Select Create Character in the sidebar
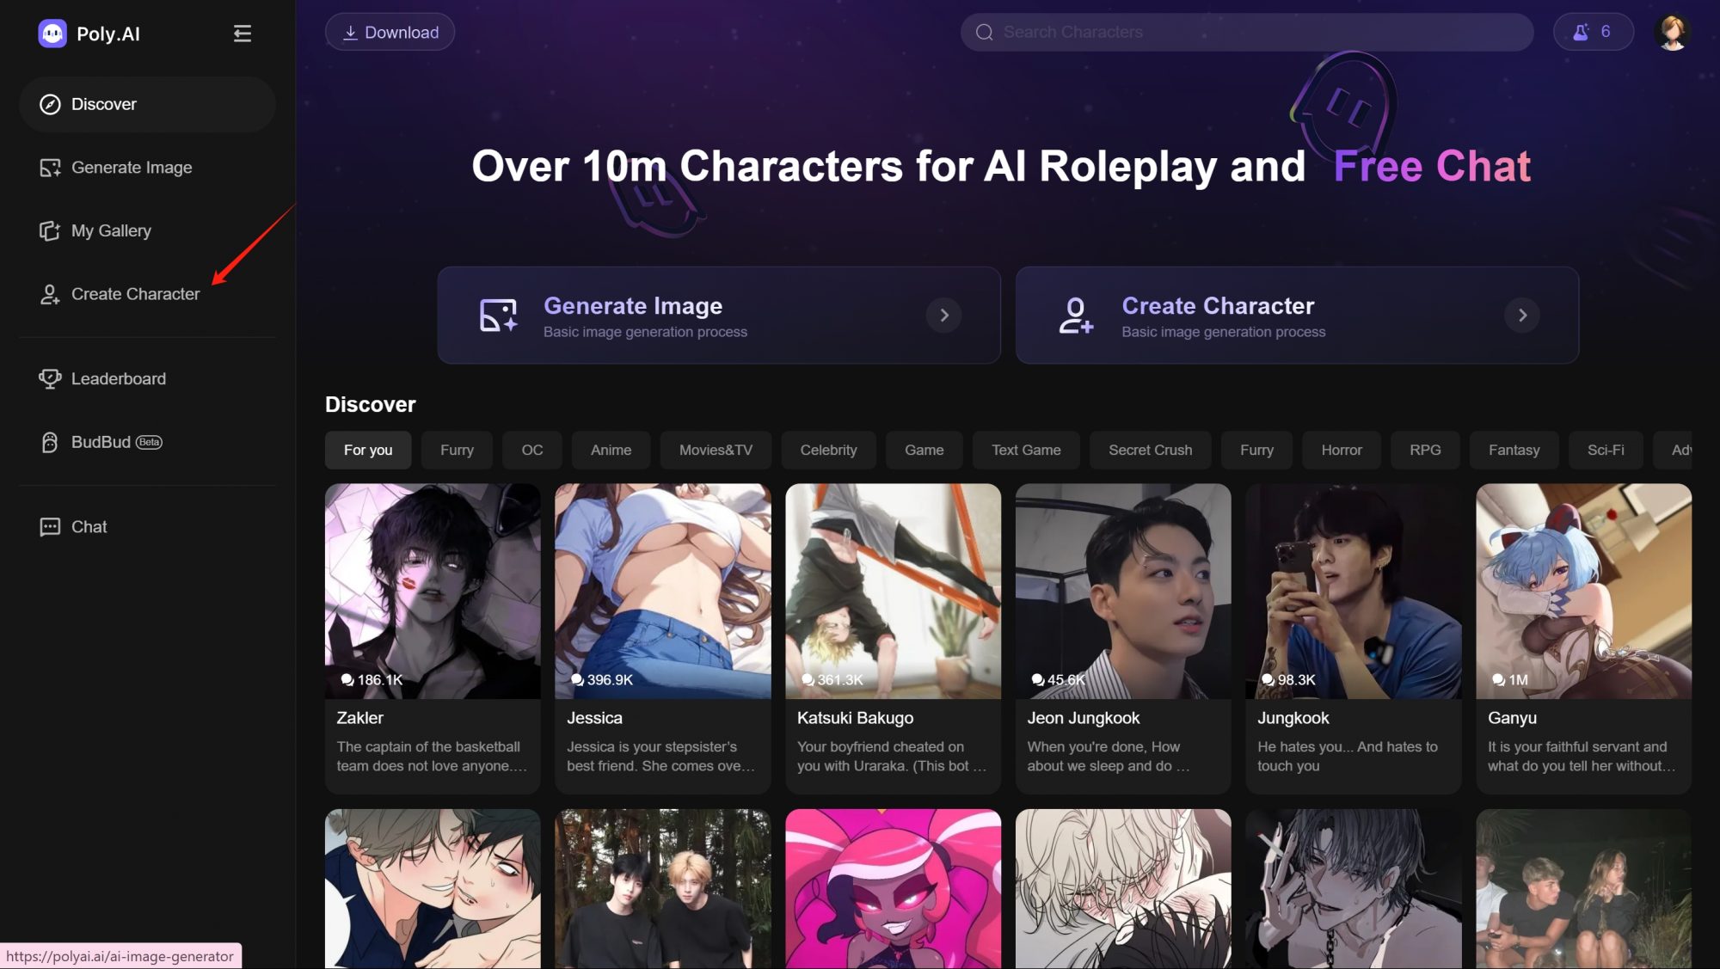The width and height of the screenshot is (1720, 969). click(x=147, y=294)
